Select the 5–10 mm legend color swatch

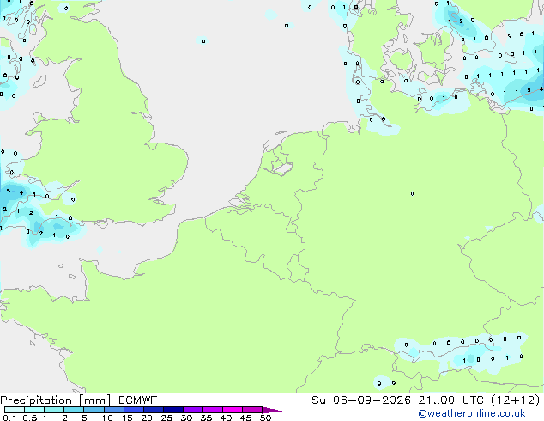point(94,410)
